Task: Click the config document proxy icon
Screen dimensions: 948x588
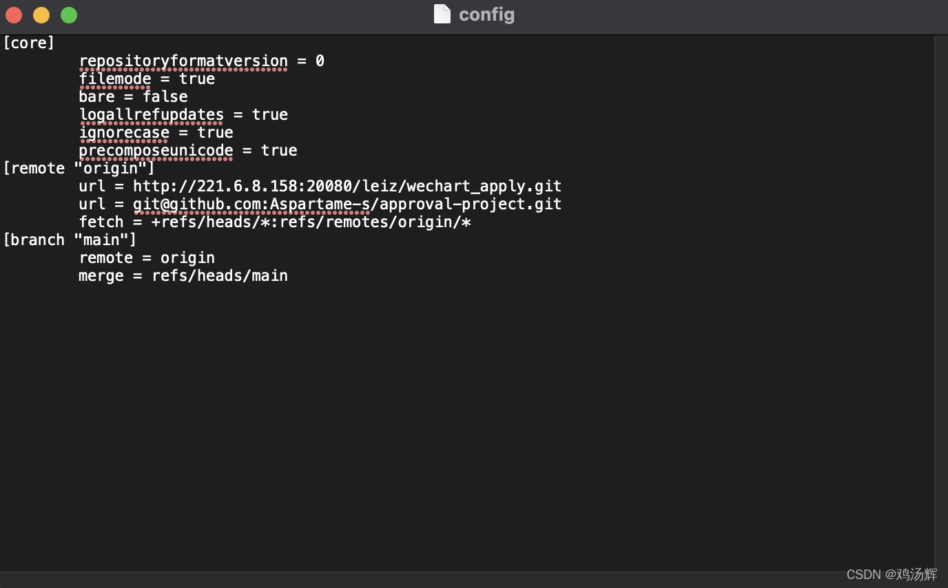Action: (442, 14)
